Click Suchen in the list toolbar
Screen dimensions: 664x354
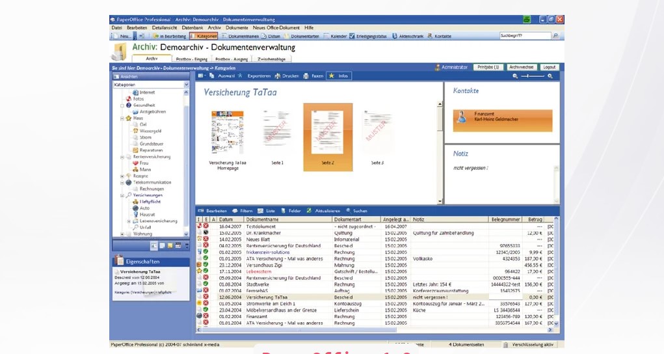click(x=356, y=211)
